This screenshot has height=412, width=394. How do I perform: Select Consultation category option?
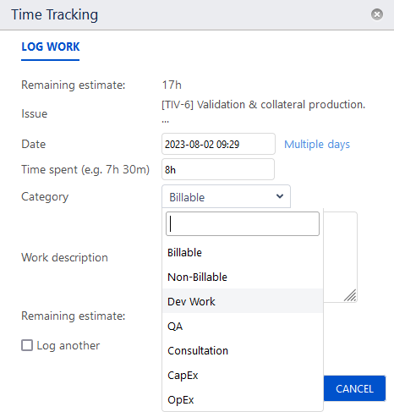click(x=243, y=351)
